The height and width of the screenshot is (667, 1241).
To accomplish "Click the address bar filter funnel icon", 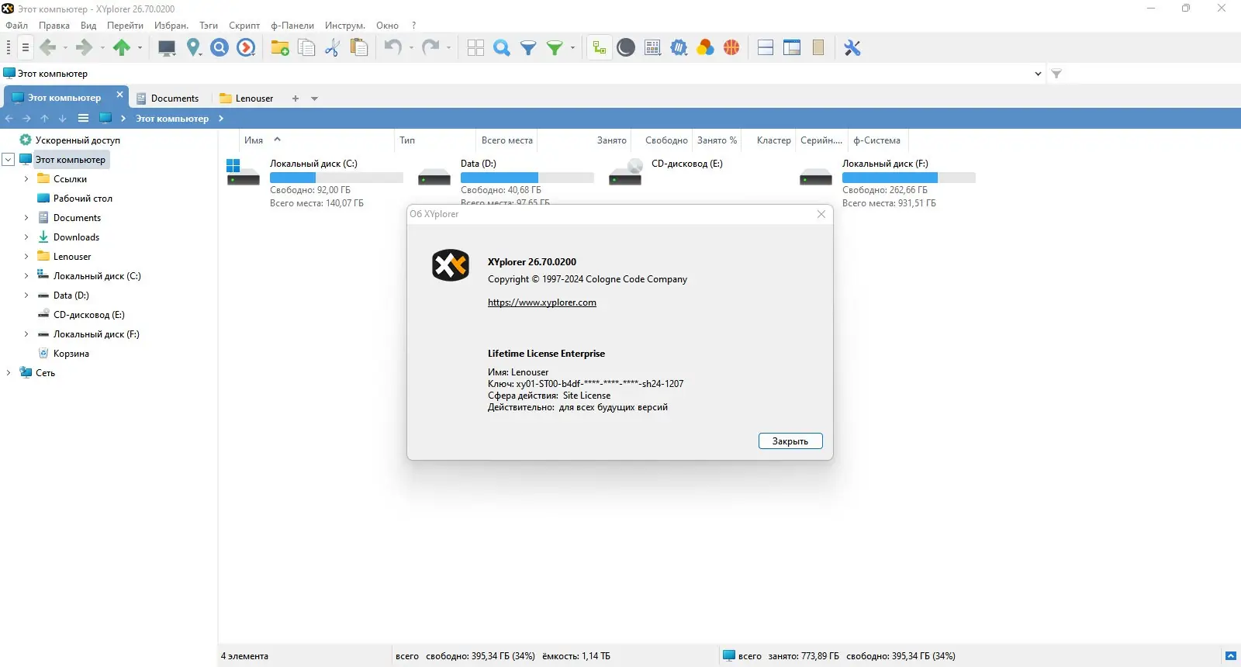I will (1056, 74).
